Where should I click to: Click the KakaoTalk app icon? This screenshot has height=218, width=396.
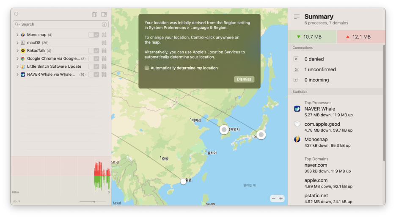click(x=23, y=50)
